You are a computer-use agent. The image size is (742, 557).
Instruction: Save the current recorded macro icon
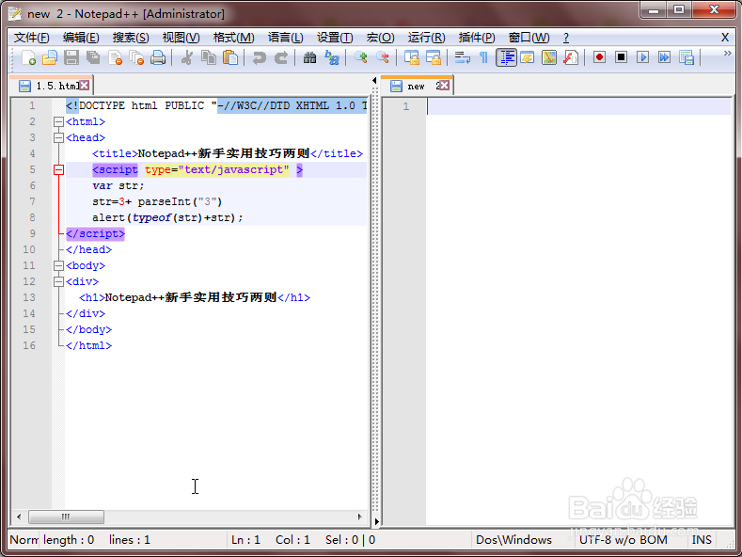click(687, 57)
